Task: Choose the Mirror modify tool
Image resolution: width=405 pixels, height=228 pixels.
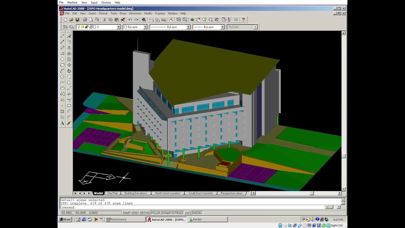Action: click(x=69, y=47)
